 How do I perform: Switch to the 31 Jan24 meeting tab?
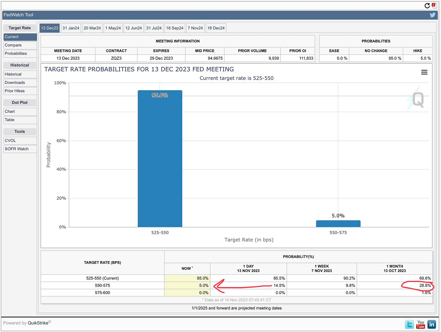coord(71,28)
